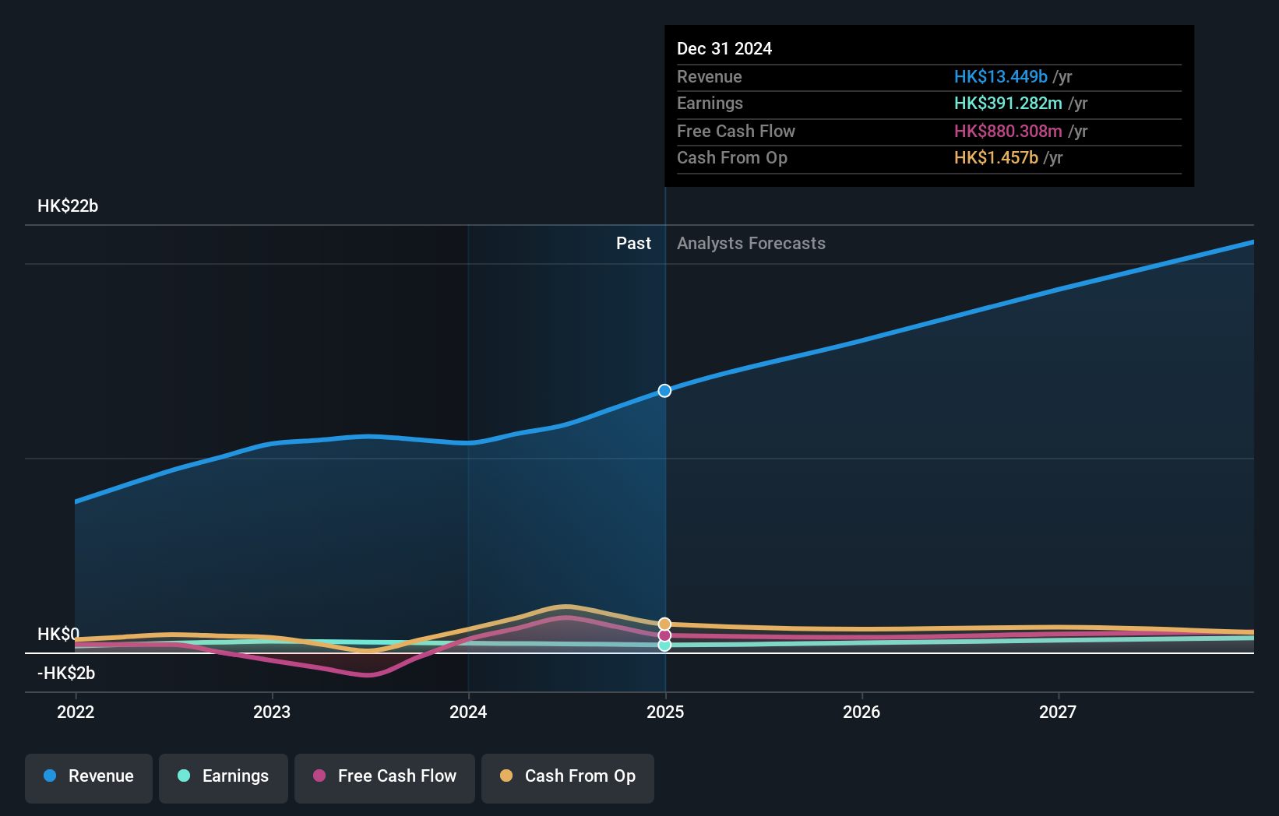The width and height of the screenshot is (1279, 816).
Task: Click the 2027 x-axis label
Action: pos(1058,712)
